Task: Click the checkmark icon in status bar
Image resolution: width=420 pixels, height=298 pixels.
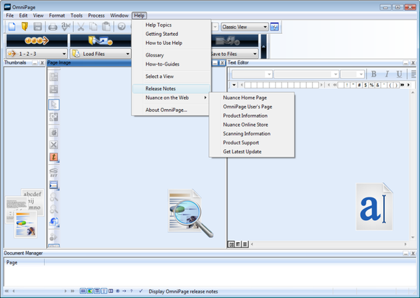Action: tap(141, 291)
